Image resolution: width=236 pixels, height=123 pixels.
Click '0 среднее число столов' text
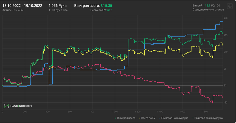(x=208, y=10)
